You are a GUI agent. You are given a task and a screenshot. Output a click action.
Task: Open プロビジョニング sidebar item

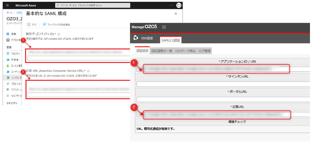coord(14,84)
